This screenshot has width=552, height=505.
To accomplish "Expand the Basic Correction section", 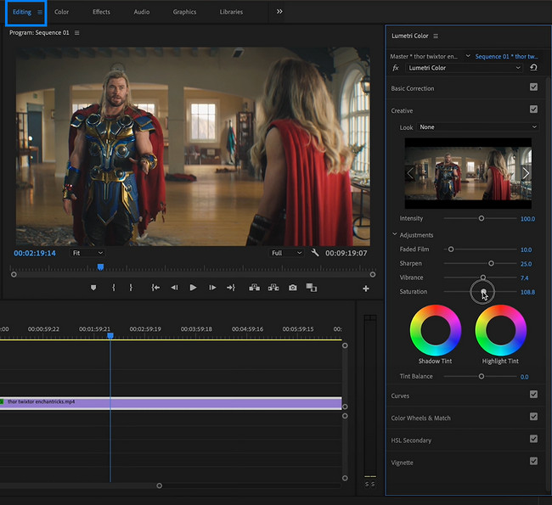I will [413, 88].
